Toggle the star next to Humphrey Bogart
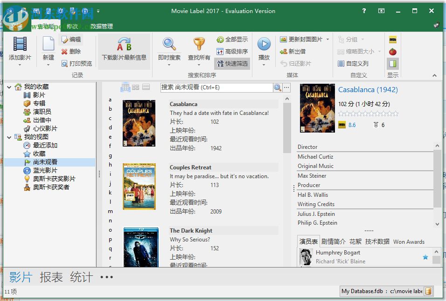Viewport: 446px width, 301px height. pyautogui.click(x=425, y=257)
